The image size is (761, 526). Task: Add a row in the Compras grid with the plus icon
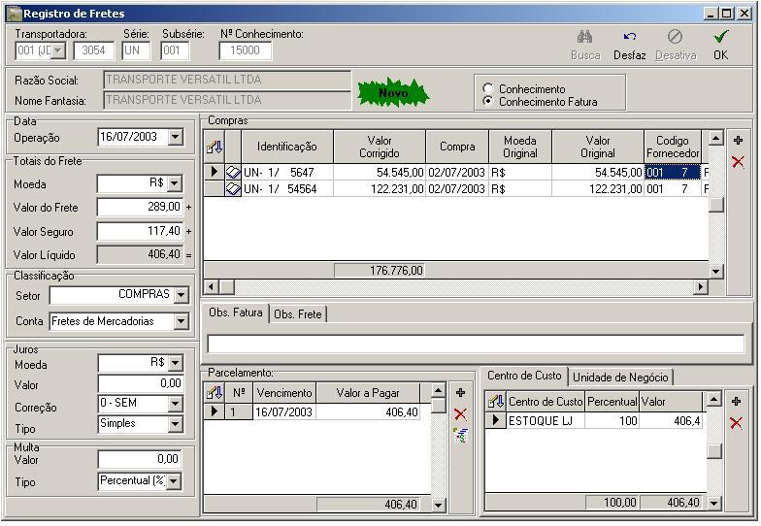tap(738, 141)
